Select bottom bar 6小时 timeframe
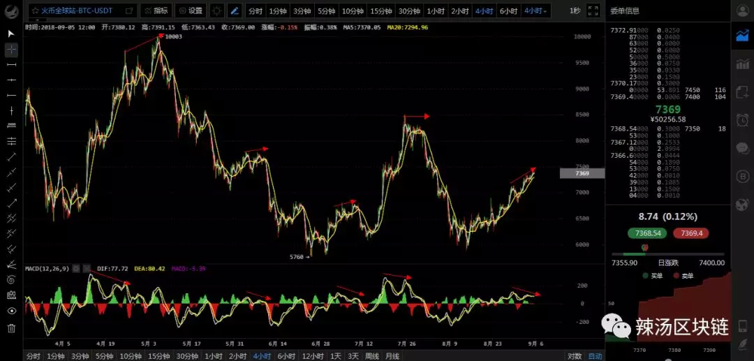 [x=286, y=356]
